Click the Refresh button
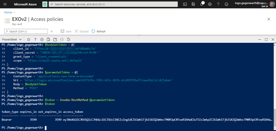The width and height of the screenshot is (276, 131). click(99, 31)
